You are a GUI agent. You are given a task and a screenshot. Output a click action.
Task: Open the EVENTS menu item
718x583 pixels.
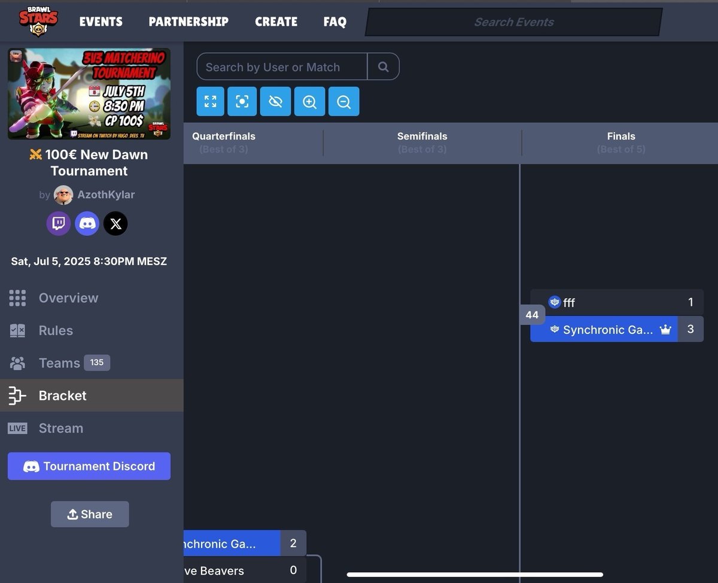pyautogui.click(x=101, y=22)
